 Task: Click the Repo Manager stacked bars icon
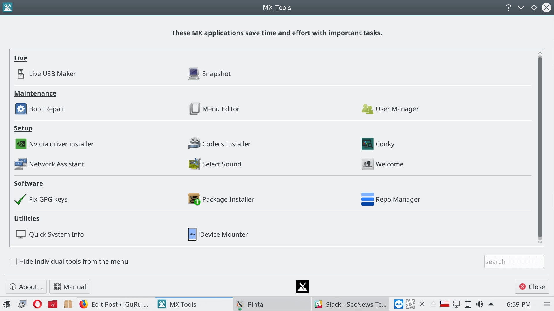click(367, 199)
